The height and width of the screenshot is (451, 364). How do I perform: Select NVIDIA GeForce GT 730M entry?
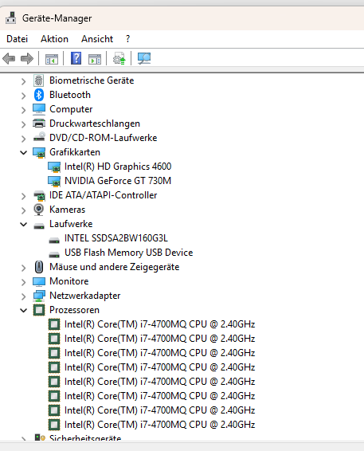click(118, 181)
